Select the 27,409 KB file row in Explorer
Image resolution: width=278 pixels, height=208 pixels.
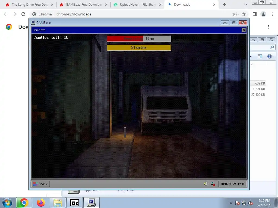[258, 95]
